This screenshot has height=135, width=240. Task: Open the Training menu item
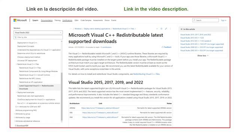pyautogui.click(x=57, y=20)
